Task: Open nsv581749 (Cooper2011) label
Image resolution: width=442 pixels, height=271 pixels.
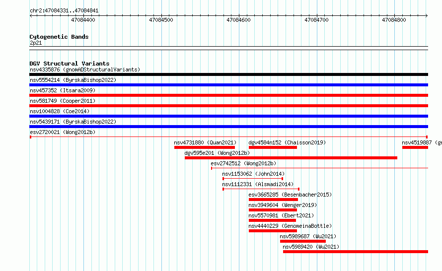Action: [63, 101]
